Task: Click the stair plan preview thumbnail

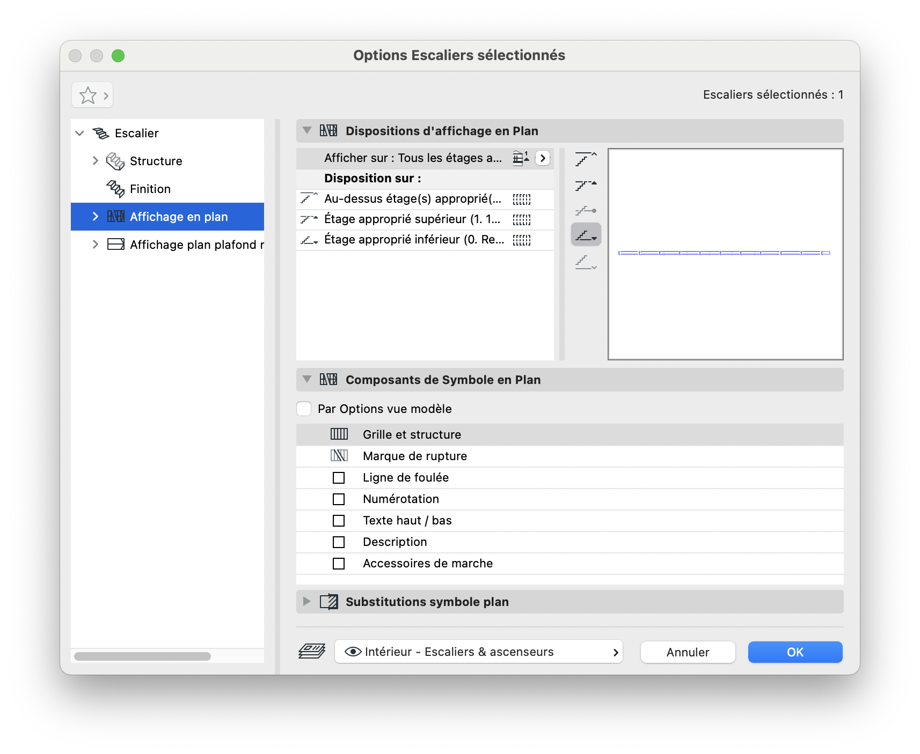Action: [725, 254]
